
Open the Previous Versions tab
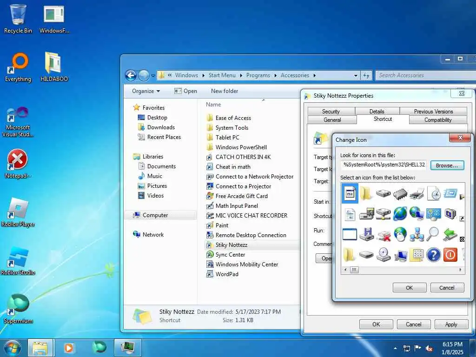click(x=433, y=112)
